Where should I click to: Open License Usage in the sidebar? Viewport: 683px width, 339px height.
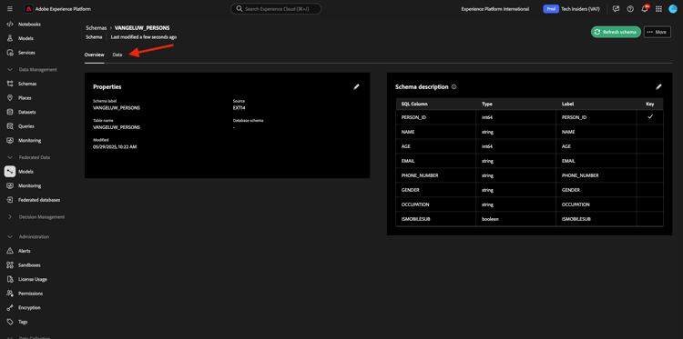pos(32,279)
